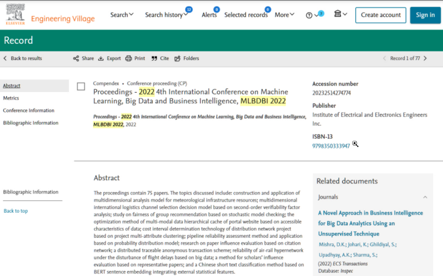443x276 pixels.
Task: Click the Print printer icon
Action: (x=128, y=58)
